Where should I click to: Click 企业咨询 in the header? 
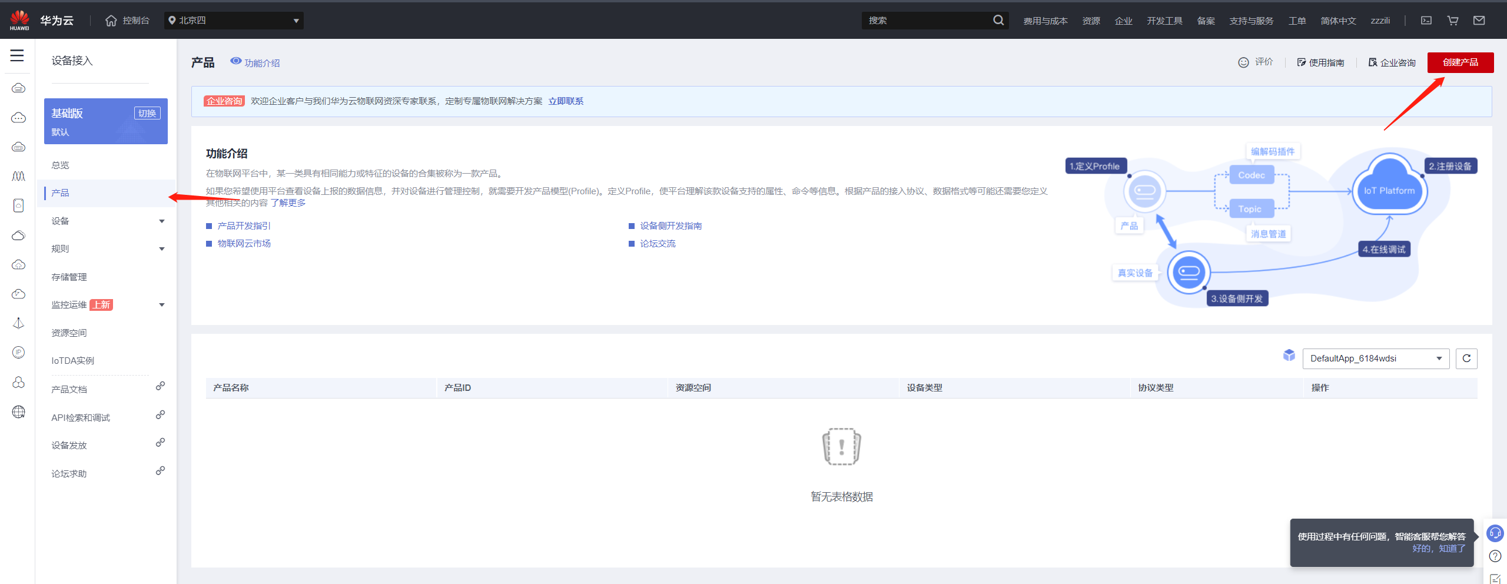pos(1392,62)
